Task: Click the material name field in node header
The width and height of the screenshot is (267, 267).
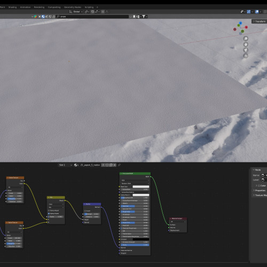Action: (x=90, y=165)
